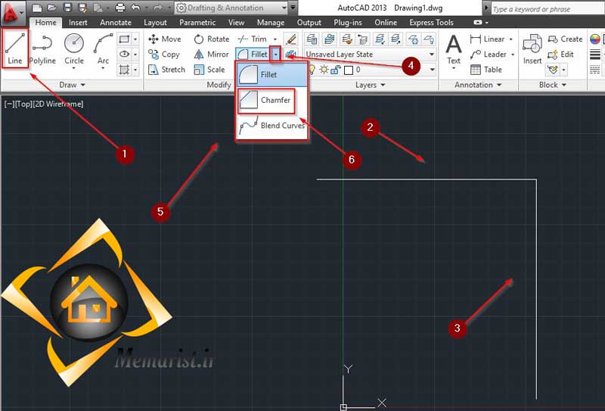The image size is (605, 411).
Task: Open the object color wheel control
Action: [595, 39]
